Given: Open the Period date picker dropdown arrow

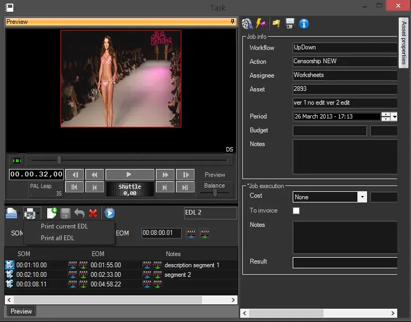Looking at the screenshot, I should click(395, 116).
